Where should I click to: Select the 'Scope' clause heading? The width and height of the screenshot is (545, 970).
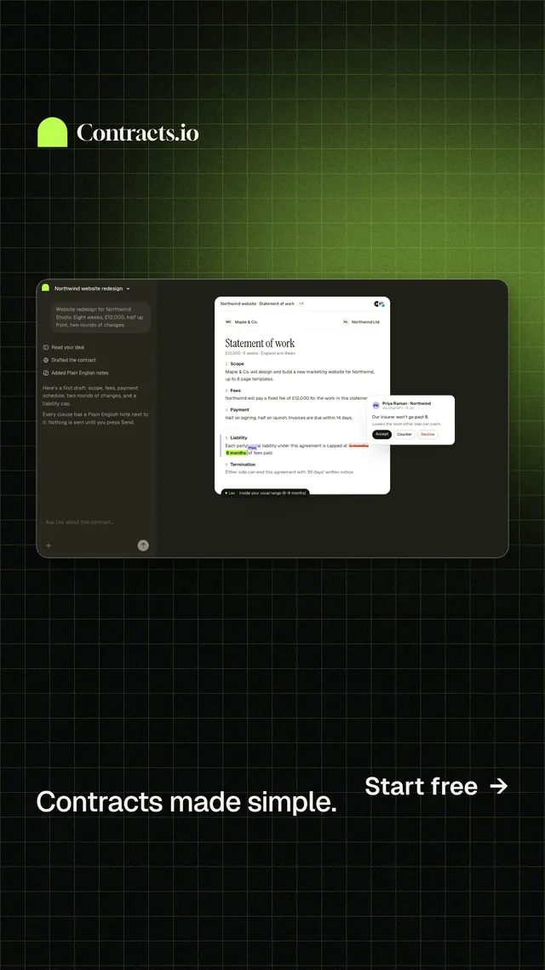pyautogui.click(x=238, y=364)
